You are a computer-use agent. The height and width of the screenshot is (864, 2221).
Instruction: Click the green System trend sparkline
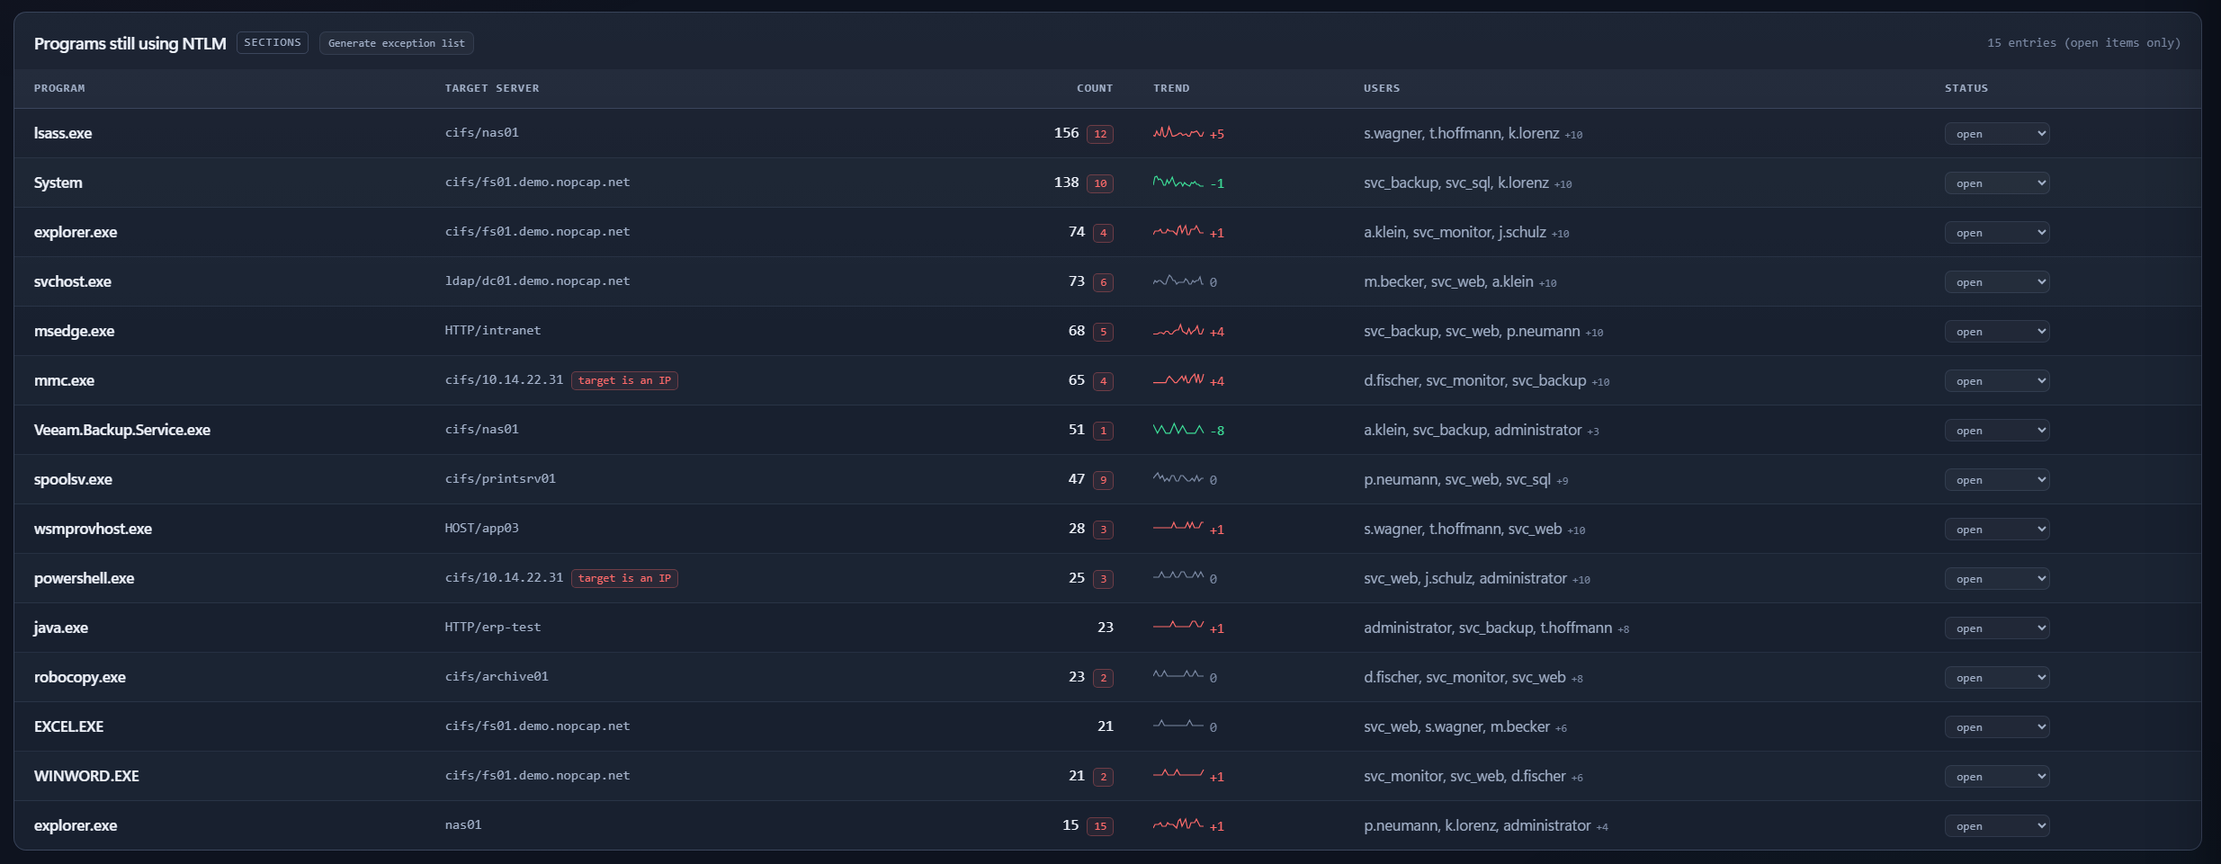1178,183
